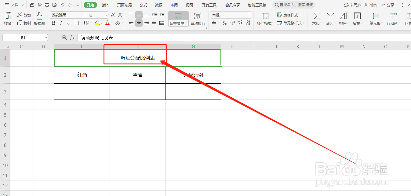Open the 文件 menu
This screenshot has height=196, width=411.
[x=14, y=5]
